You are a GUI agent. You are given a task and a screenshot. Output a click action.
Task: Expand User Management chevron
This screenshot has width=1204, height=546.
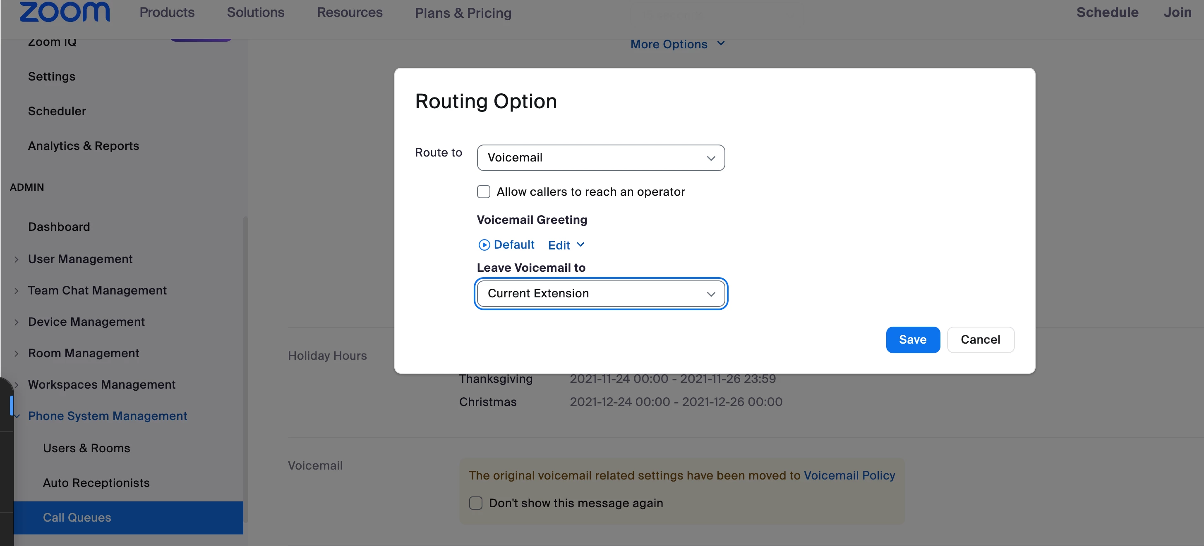17,259
